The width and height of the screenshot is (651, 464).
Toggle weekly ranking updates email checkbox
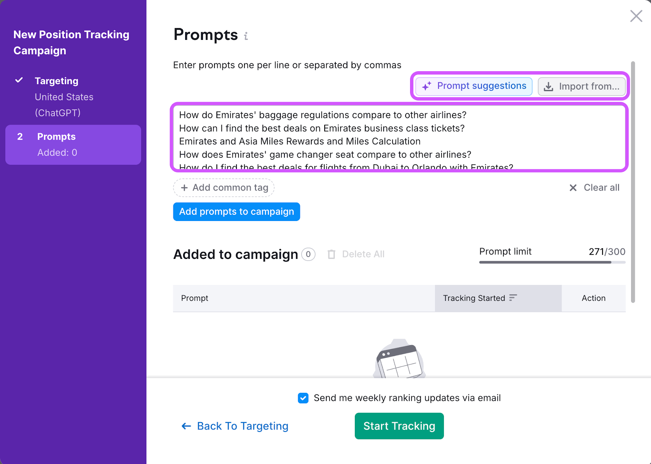point(303,398)
